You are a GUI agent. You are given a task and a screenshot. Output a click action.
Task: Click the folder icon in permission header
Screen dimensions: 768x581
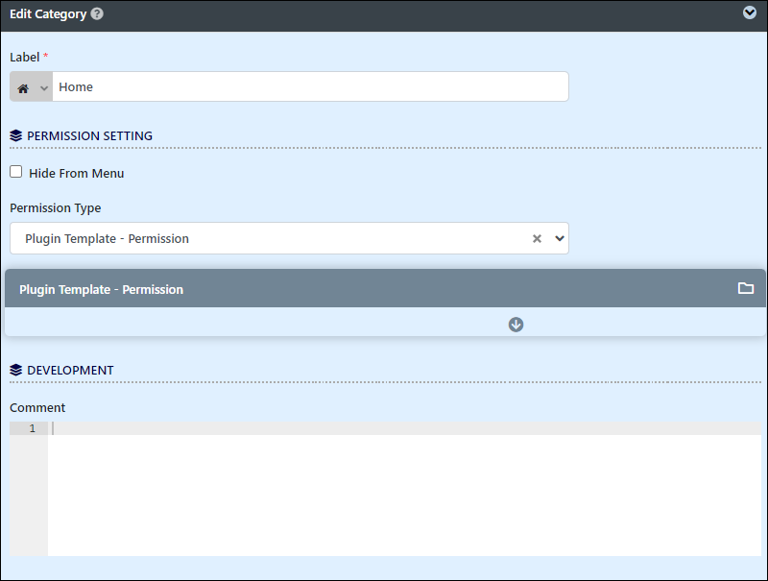746,288
